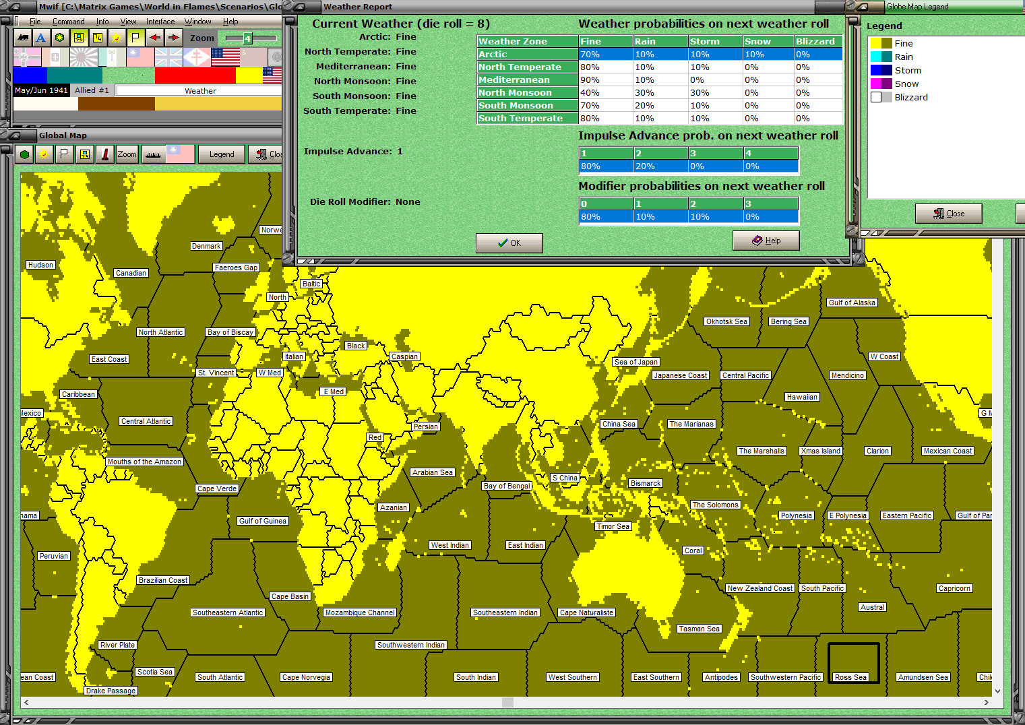Screen dimensions: 1025x725
Task: Click sun weather icon in Global Map toolbar
Action: click(44, 154)
